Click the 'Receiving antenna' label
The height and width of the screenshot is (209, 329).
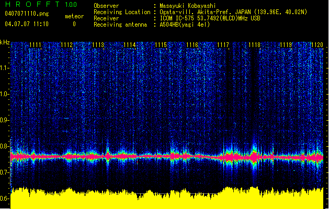click(120, 25)
